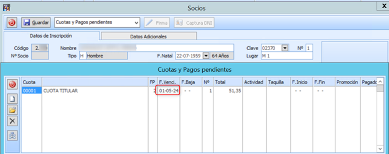Click the Nombre input field
Screen dimensions: 389x154
[156, 48]
